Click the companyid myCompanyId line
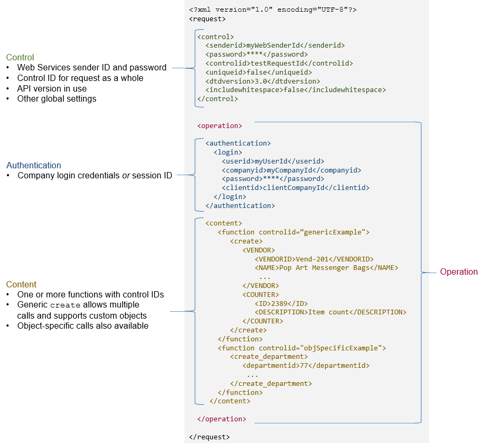This screenshot has width=483, height=443. click(291, 170)
